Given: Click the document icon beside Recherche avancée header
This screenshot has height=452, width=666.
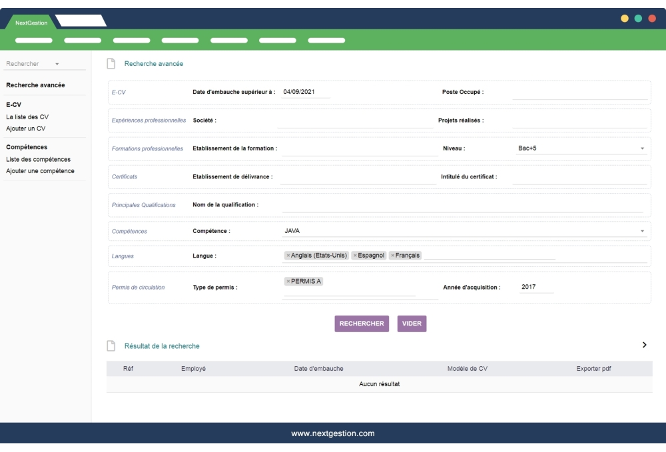Looking at the screenshot, I should 110,63.
